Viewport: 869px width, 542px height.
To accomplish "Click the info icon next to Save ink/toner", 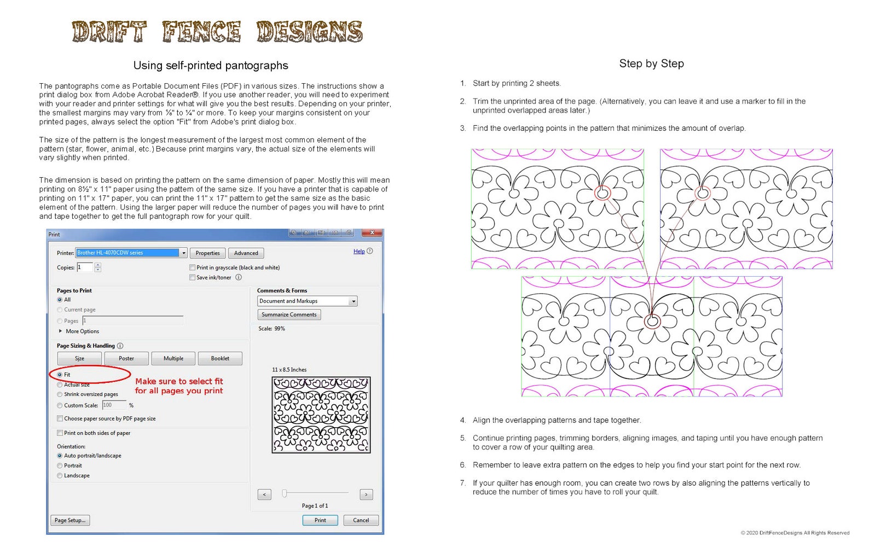I will pos(239,277).
